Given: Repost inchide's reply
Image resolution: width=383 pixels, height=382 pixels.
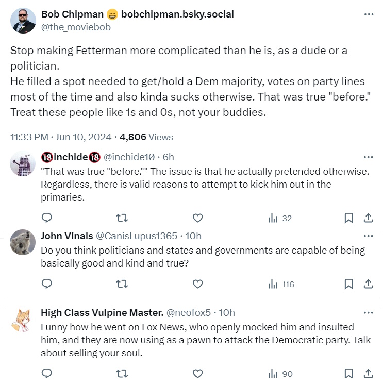Looking at the screenshot, I should coord(122,218).
